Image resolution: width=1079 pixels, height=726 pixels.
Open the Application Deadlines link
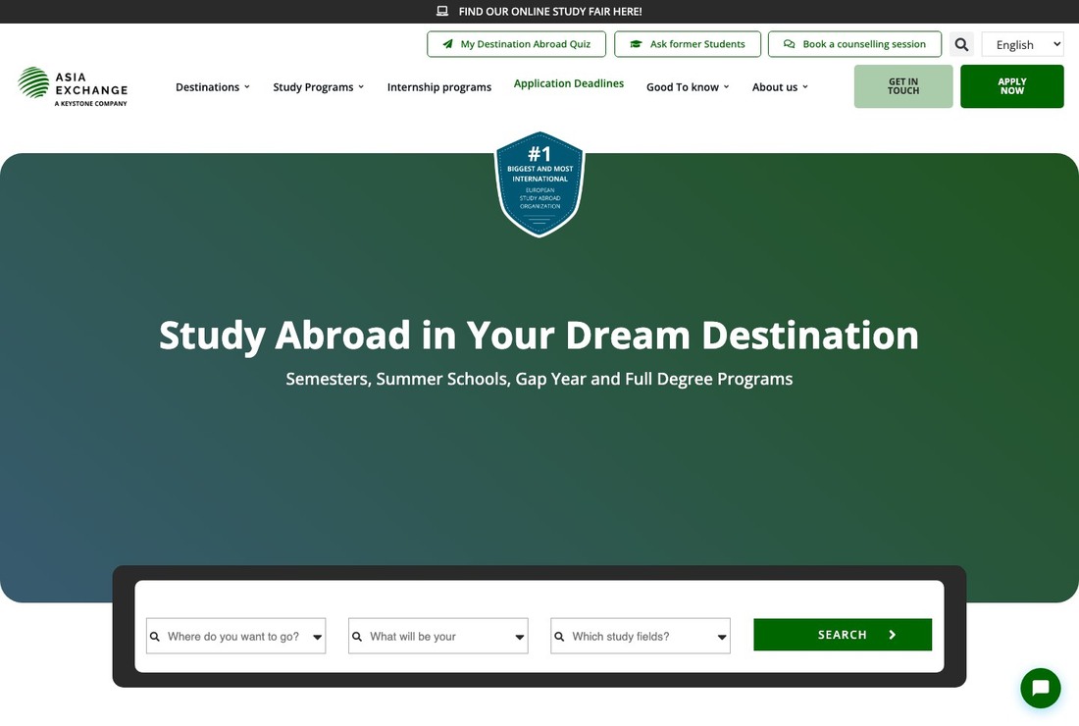click(x=568, y=83)
